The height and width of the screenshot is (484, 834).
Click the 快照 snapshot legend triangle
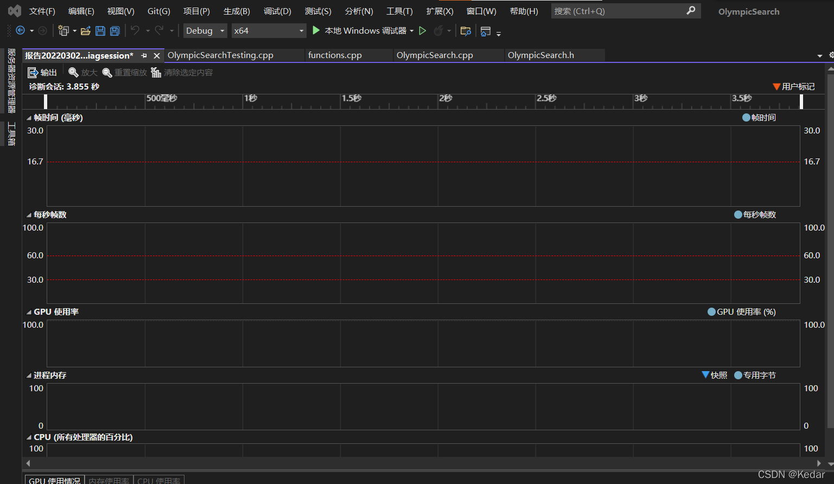click(705, 375)
